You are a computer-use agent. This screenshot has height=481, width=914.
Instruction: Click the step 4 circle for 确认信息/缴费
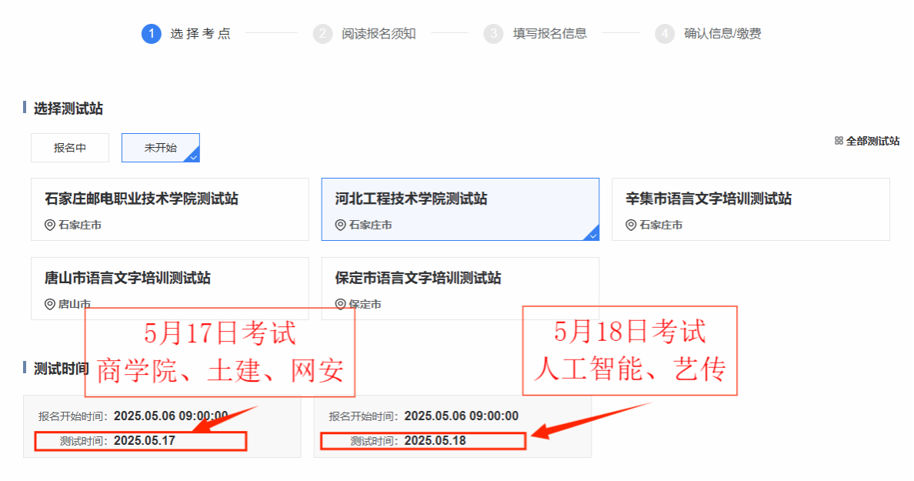point(665,34)
